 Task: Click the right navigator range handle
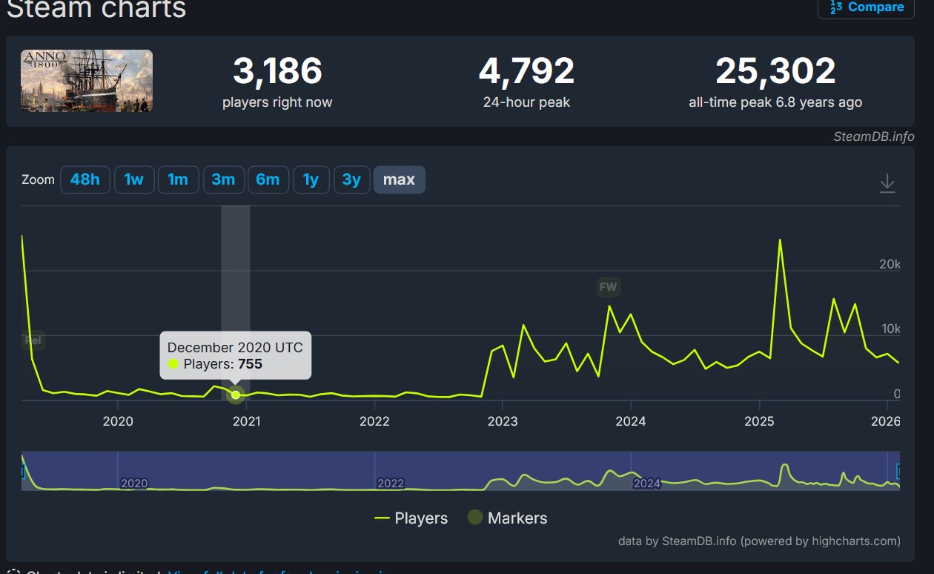pyautogui.click(x=899, y=471)
